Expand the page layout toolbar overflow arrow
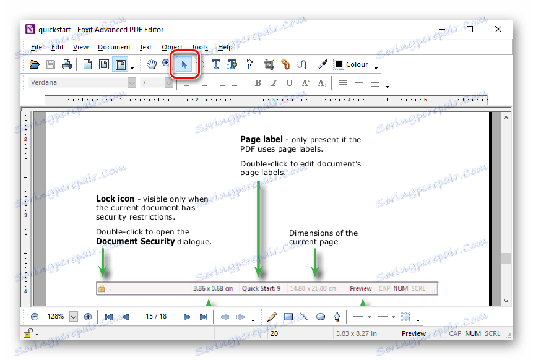533x360 pixels. click(x=132, y=68)
